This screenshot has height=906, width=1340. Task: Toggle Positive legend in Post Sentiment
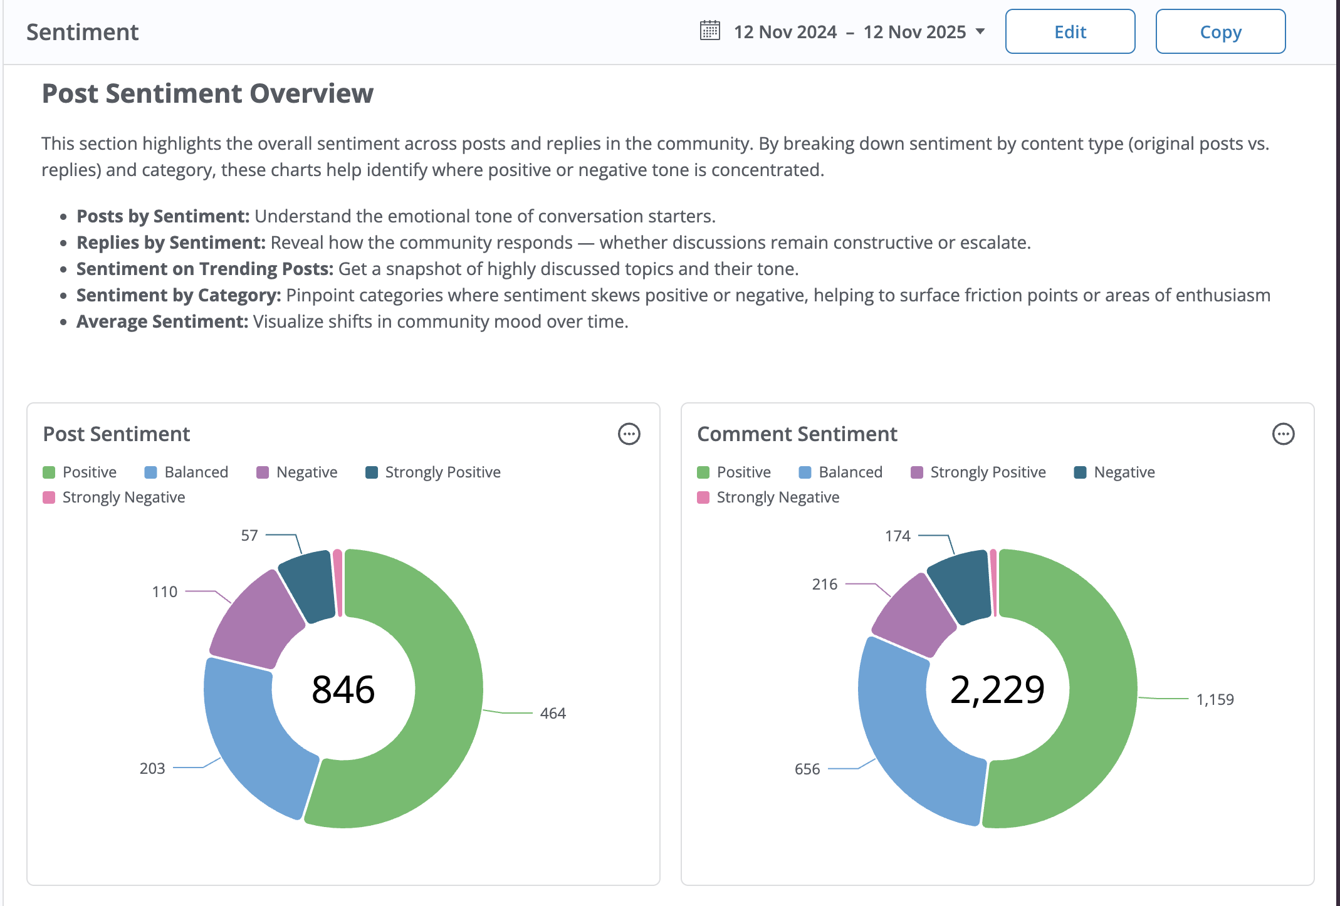point(89,472)
